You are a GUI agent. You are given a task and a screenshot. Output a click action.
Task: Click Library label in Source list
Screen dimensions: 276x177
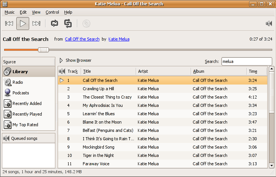coord(20,72)
